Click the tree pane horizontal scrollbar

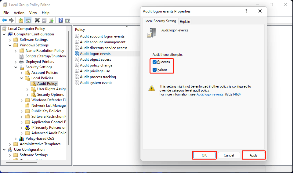(21, 163)
